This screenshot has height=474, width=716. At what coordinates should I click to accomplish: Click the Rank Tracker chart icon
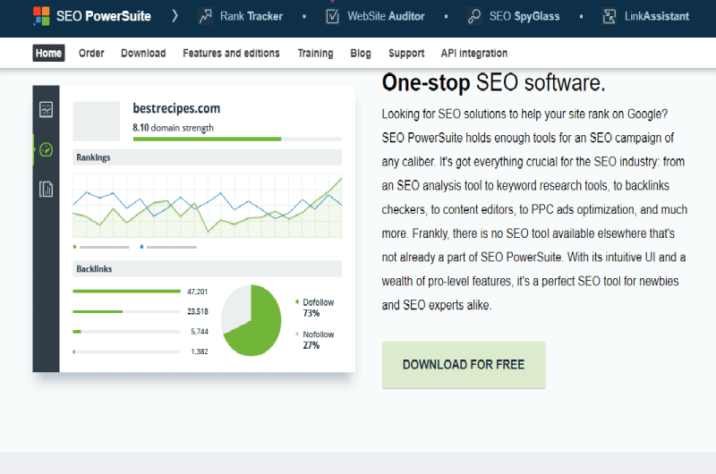tap(205, 16)
